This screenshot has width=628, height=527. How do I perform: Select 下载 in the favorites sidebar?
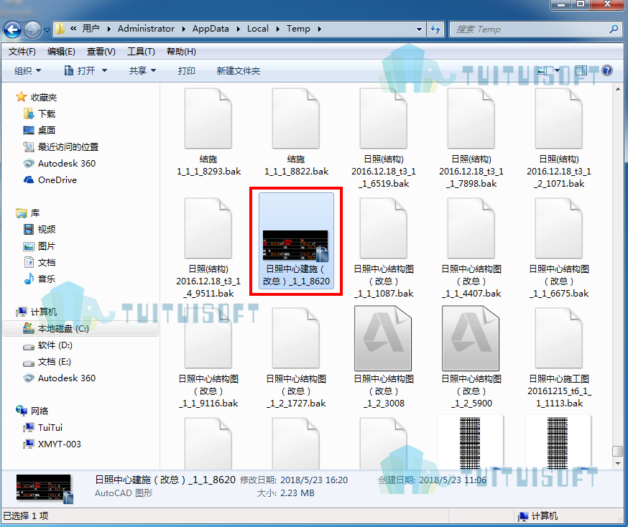pyautogui.click(x=40, y=114)
